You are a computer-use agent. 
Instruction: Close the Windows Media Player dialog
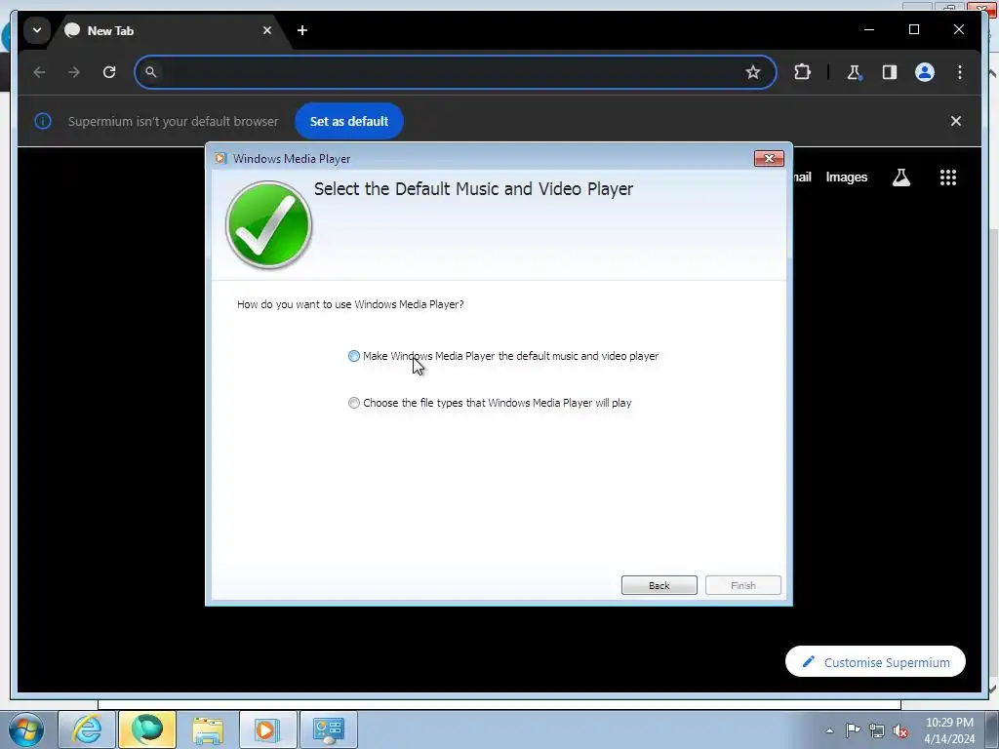[769, 159]
